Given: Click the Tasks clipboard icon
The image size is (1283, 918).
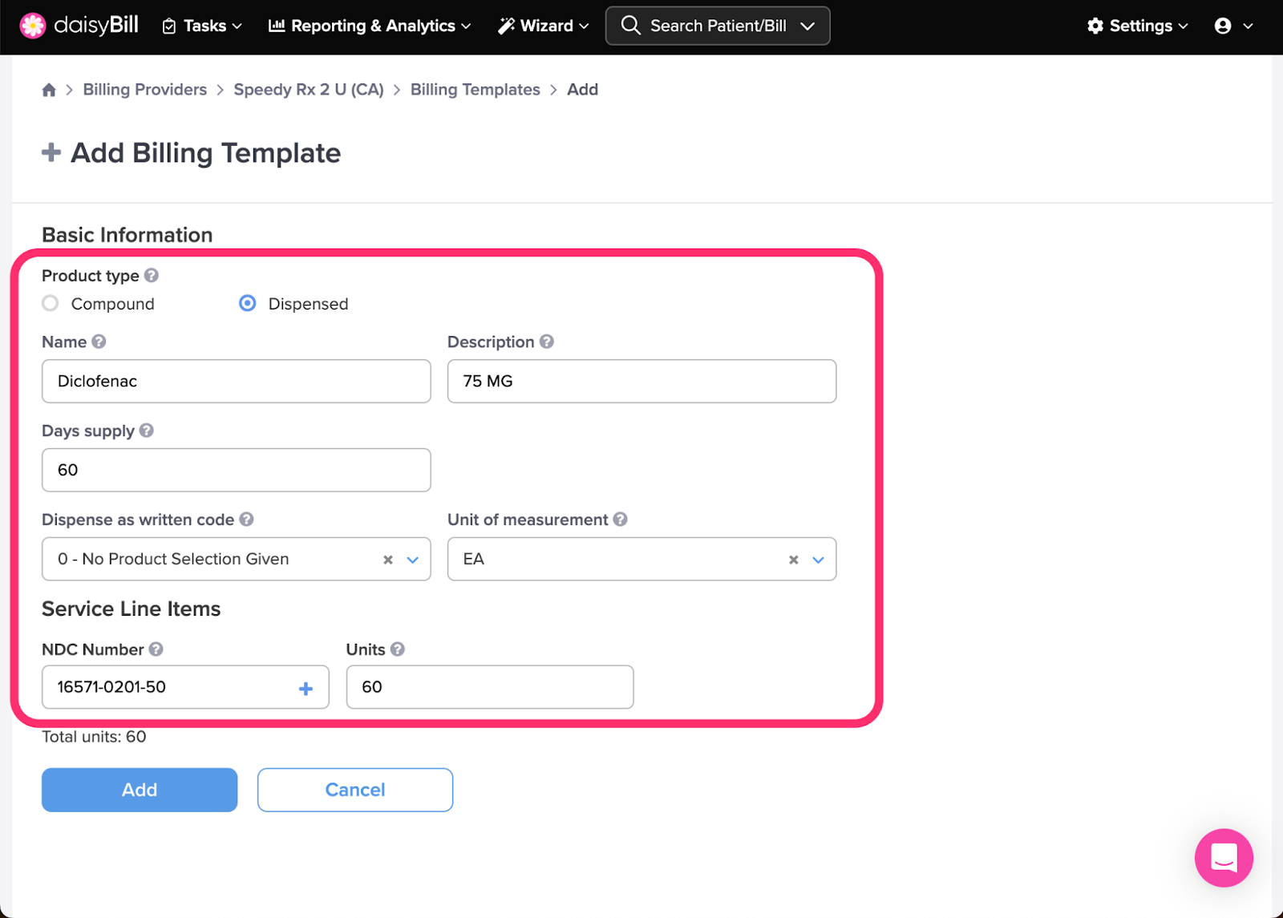Looking at the screenshot, I should coord(169,26).
